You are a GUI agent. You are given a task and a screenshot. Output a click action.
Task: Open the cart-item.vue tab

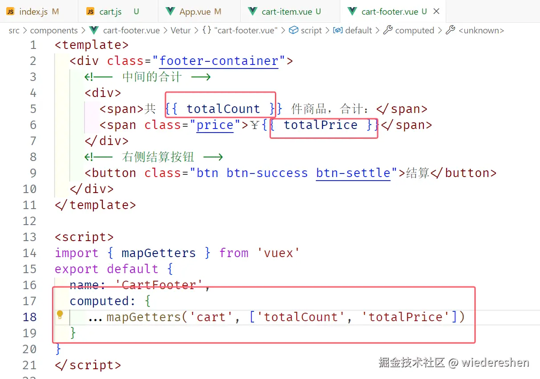click(290, 12)
